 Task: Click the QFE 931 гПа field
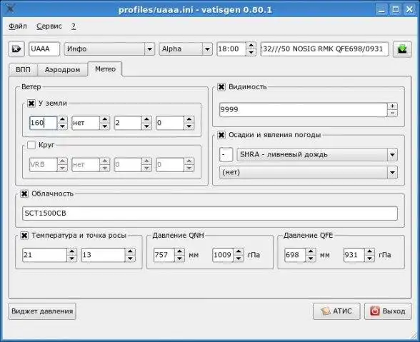coord(354,255)
